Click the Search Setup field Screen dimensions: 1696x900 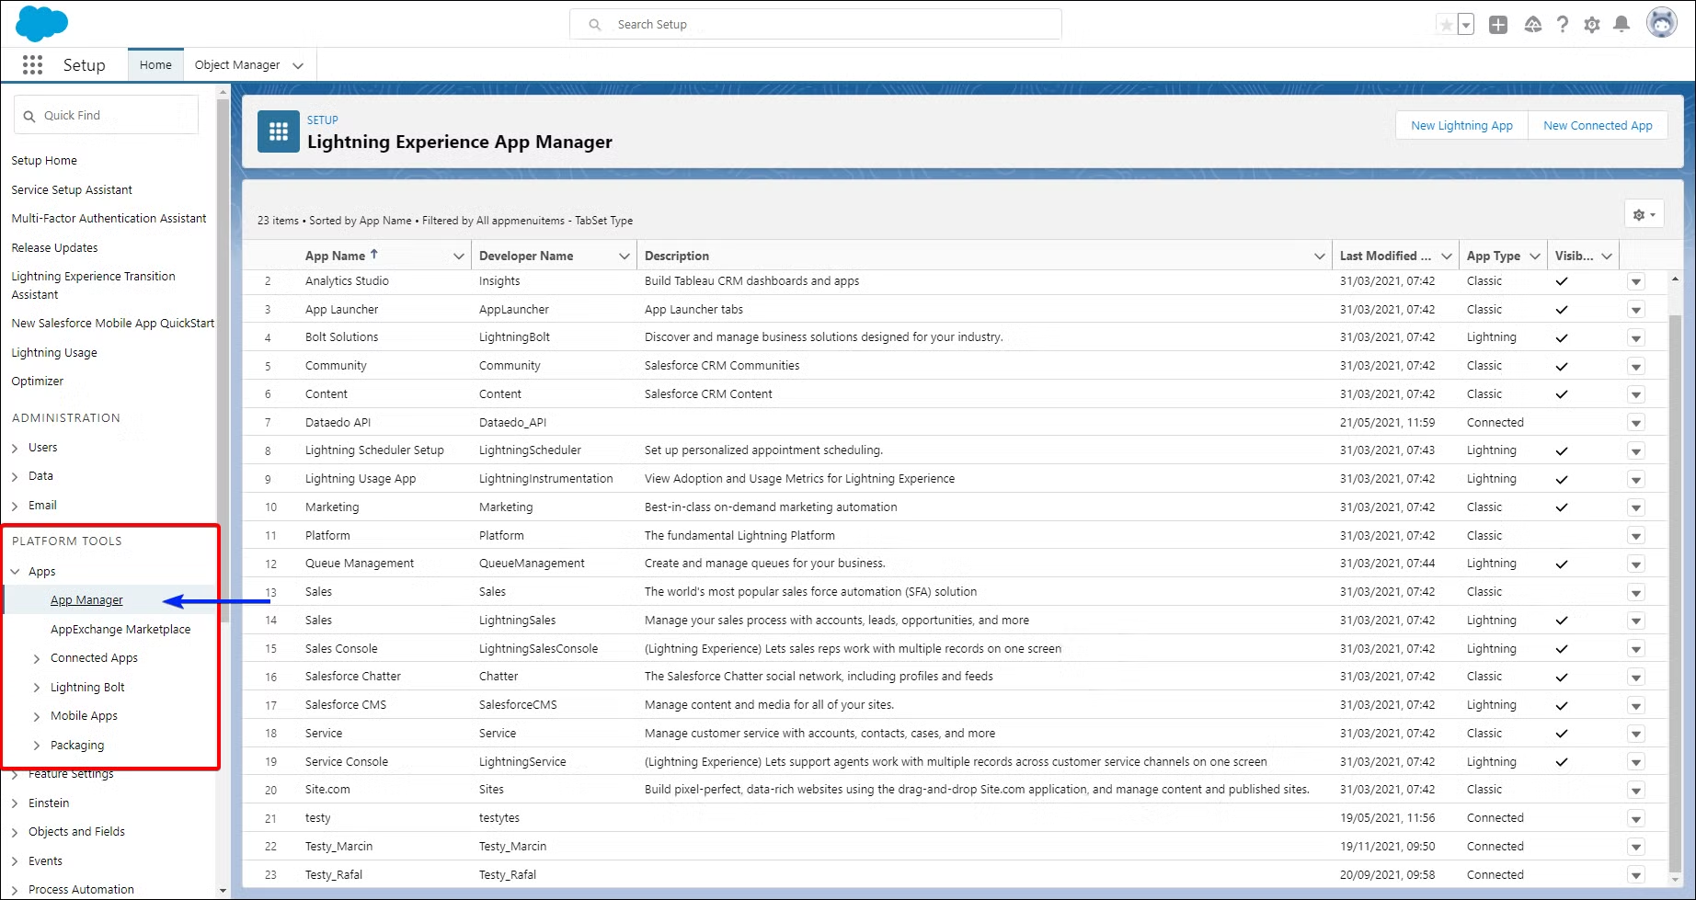816,25
